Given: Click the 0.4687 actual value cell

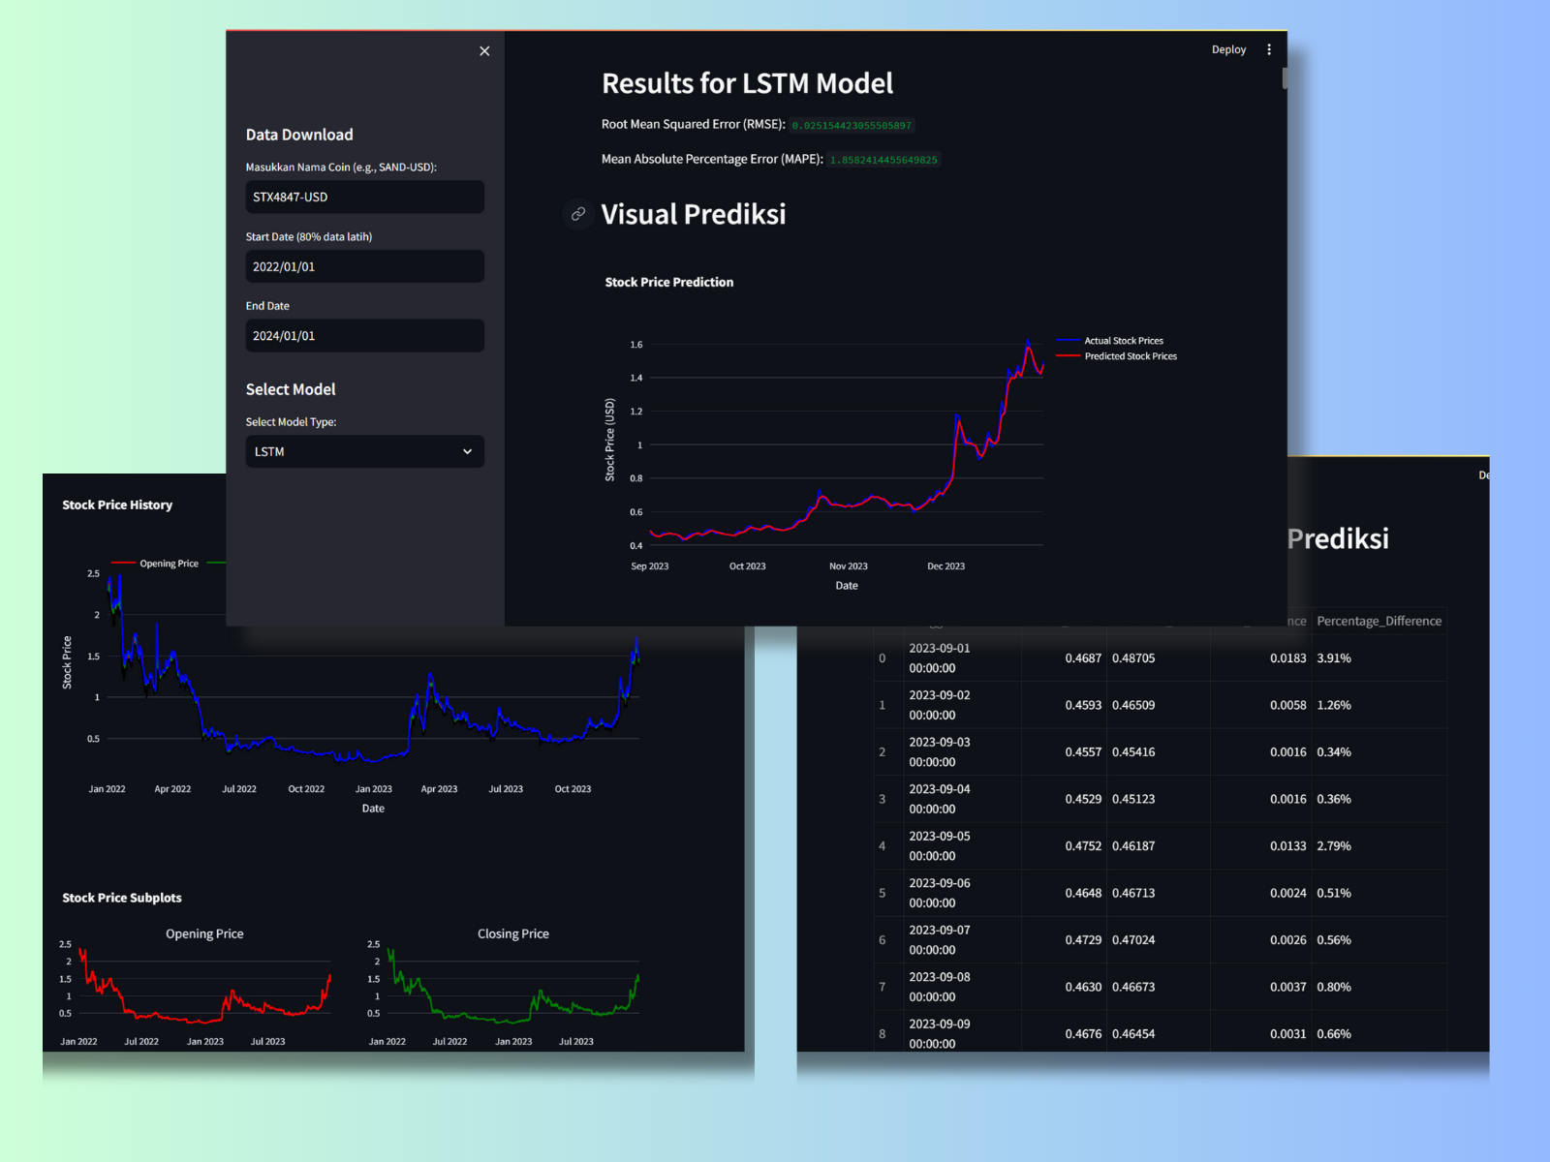Looking at the screenshot, I should 1083,658.
